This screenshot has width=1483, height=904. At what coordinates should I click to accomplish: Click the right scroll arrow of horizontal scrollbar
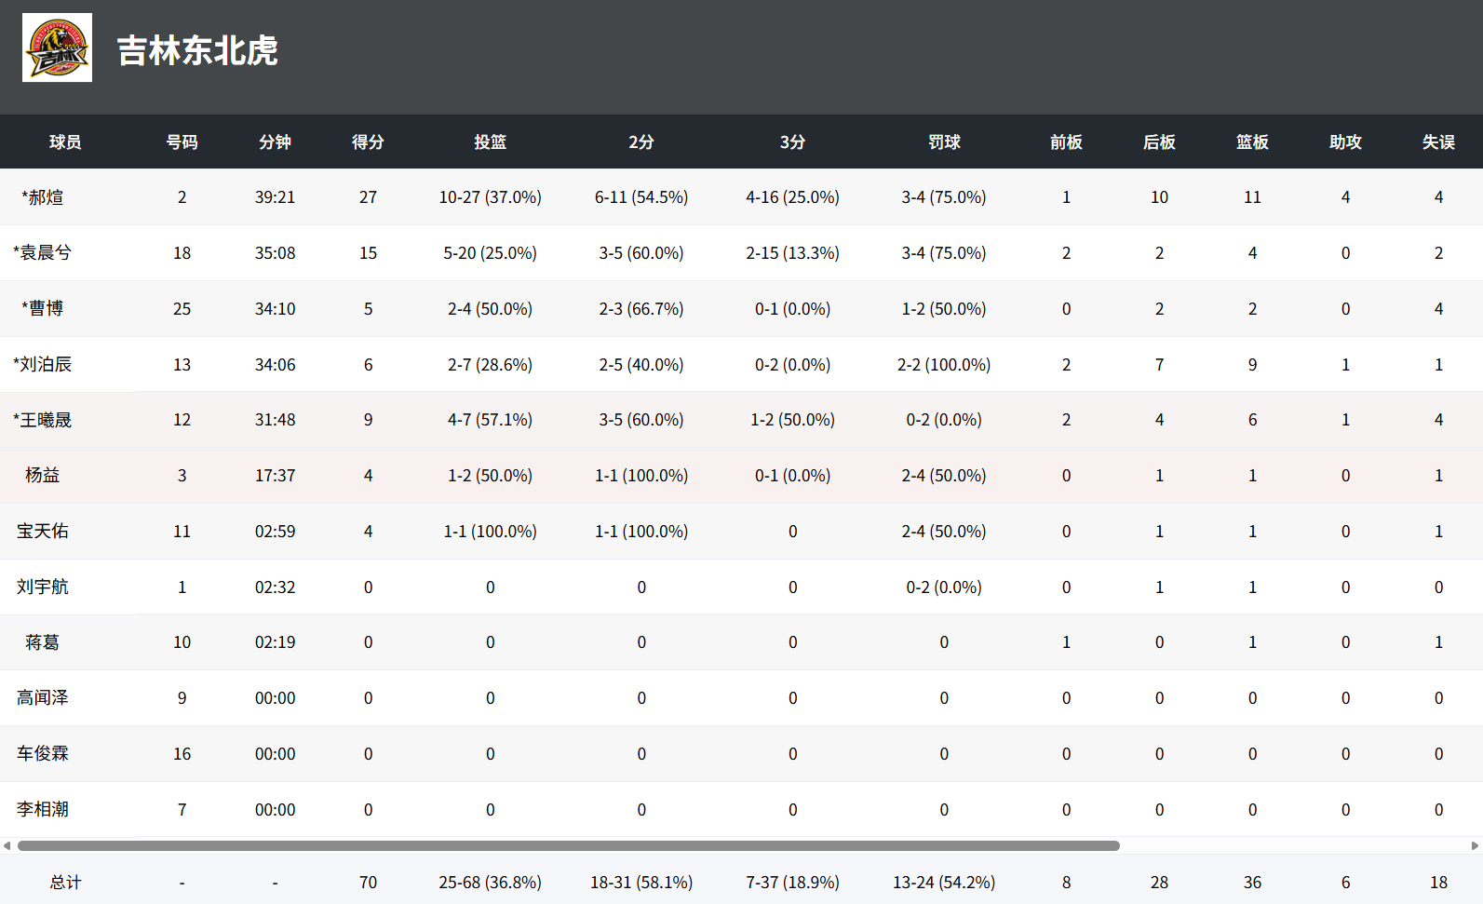pos(1475,846)
